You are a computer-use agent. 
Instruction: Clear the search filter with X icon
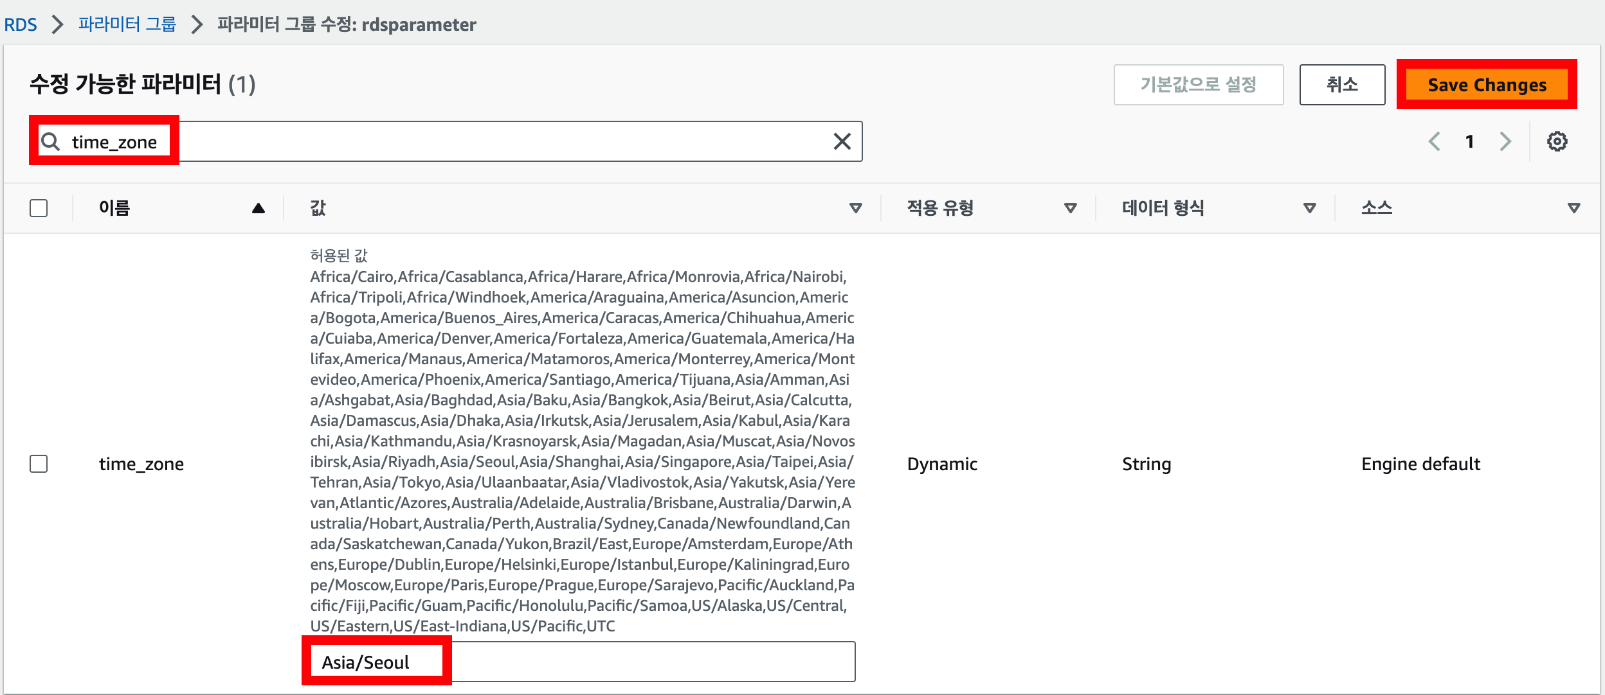(x=842, y=141)
